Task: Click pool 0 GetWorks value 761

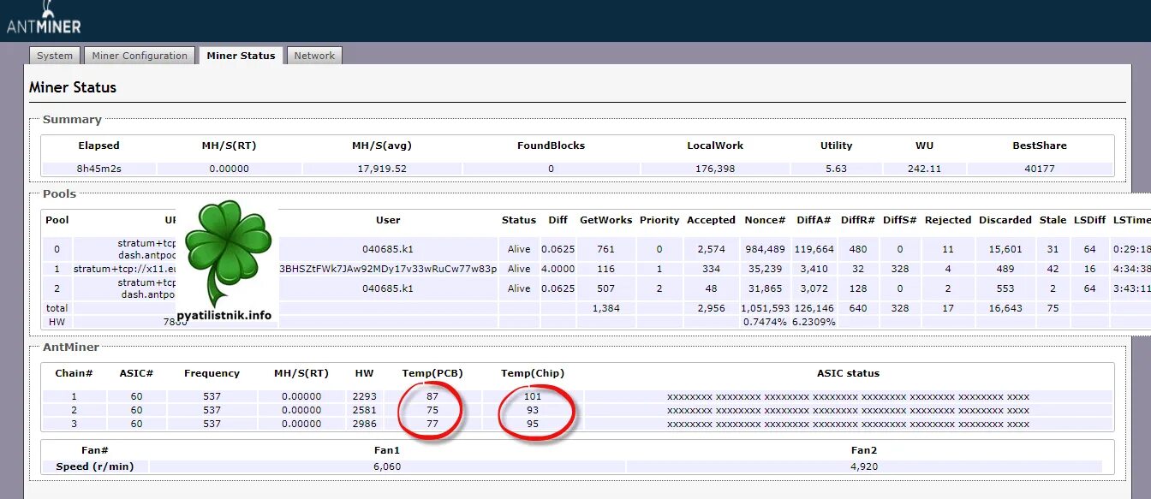Action: pyautogui.click(x=605, y=249)
